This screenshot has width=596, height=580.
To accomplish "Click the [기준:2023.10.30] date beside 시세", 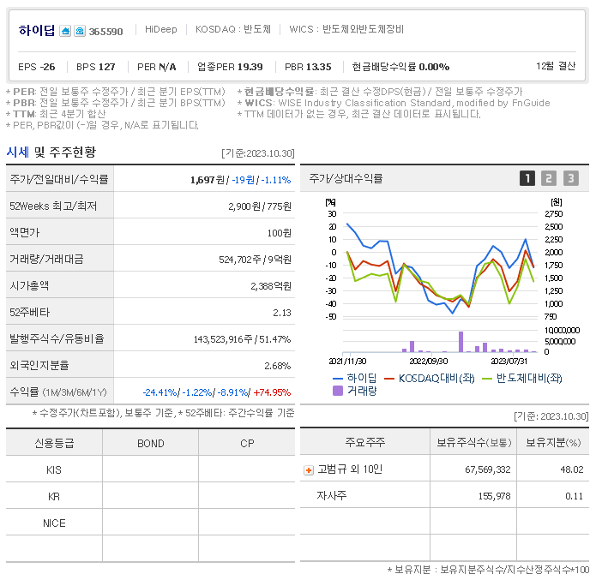I will [258, 153].
